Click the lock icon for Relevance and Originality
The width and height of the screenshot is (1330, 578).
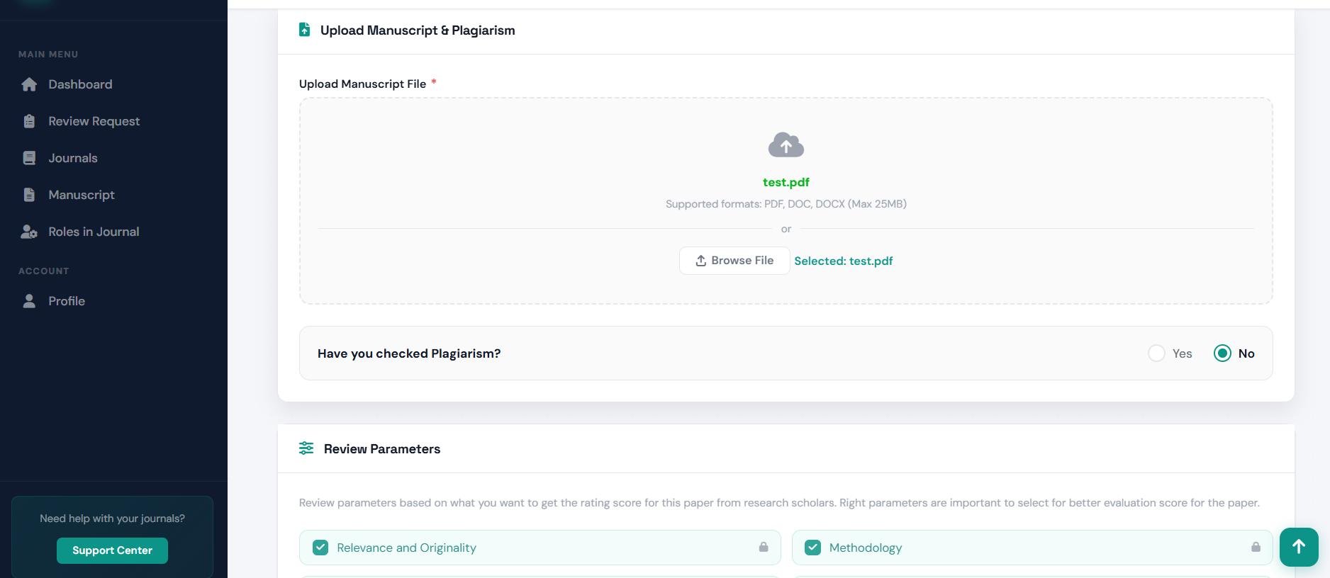coord(764,547)
